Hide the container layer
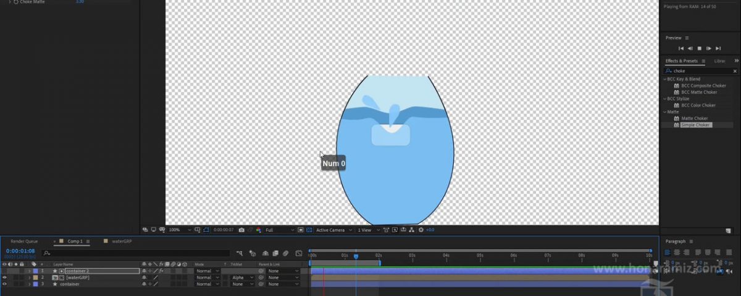The image size is (741, 296). [x=4, y=284]
